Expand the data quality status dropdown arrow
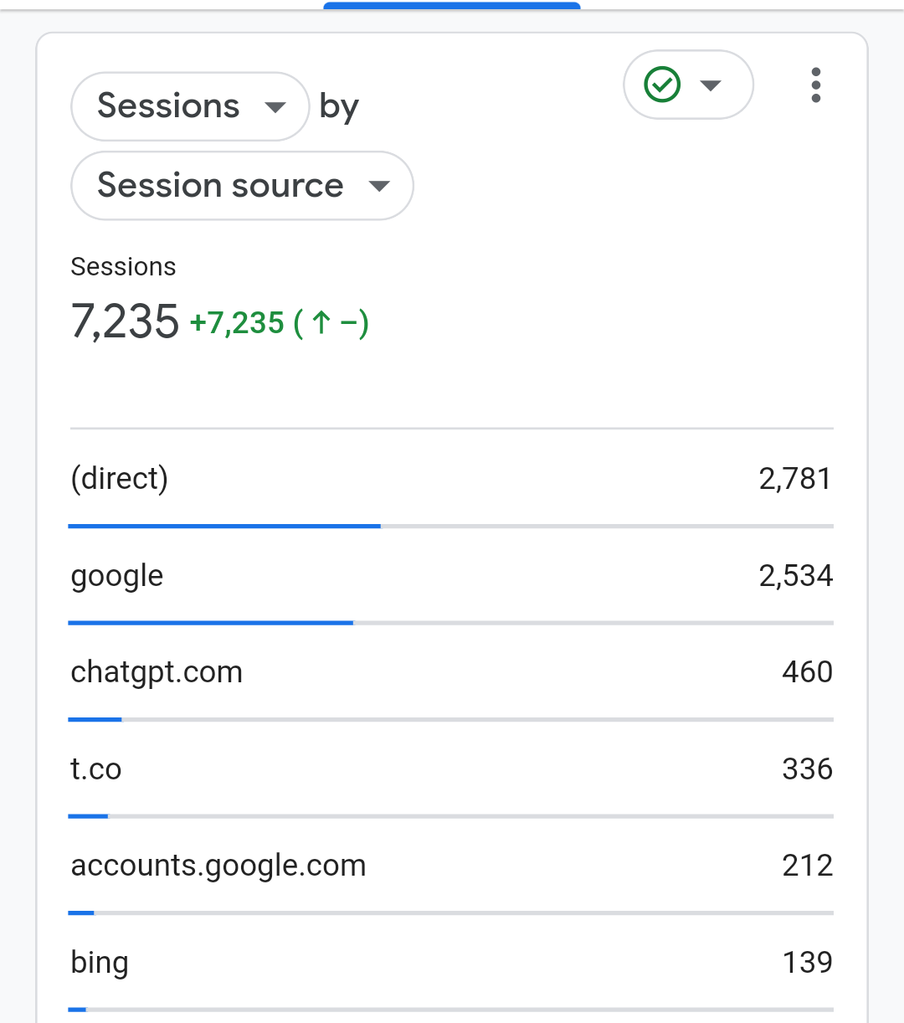The width and height of the screenshot is (904, 1023). [x=711, y=85]
